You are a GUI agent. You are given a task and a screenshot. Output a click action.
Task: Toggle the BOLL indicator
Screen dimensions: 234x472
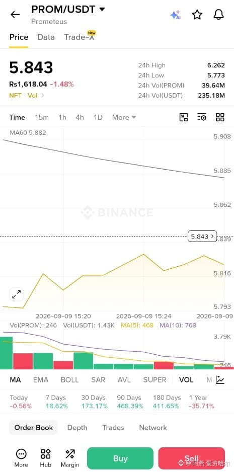pos(69,380)
